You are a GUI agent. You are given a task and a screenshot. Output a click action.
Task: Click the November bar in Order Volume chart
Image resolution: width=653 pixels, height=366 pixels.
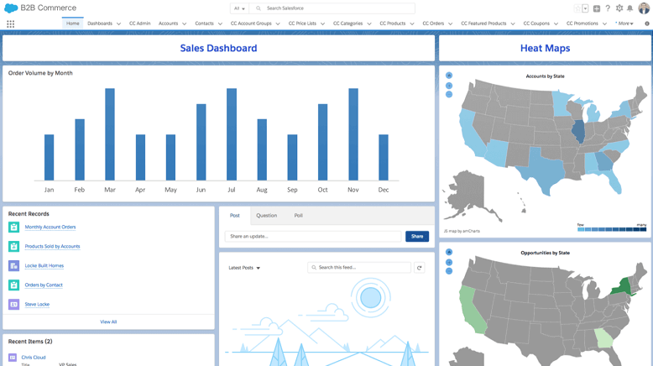pyautogui.click(x=353, y=134)
